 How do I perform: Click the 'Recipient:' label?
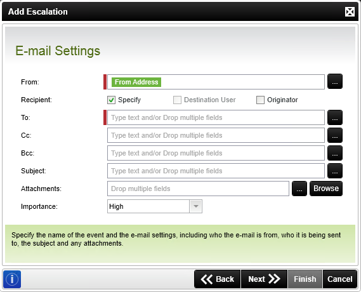click(36, 100)
